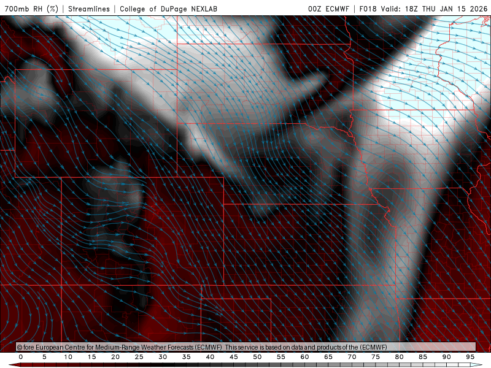Select the "5" label on the color scale
Screen dimensions: 491x368
(x=44, y=357)
